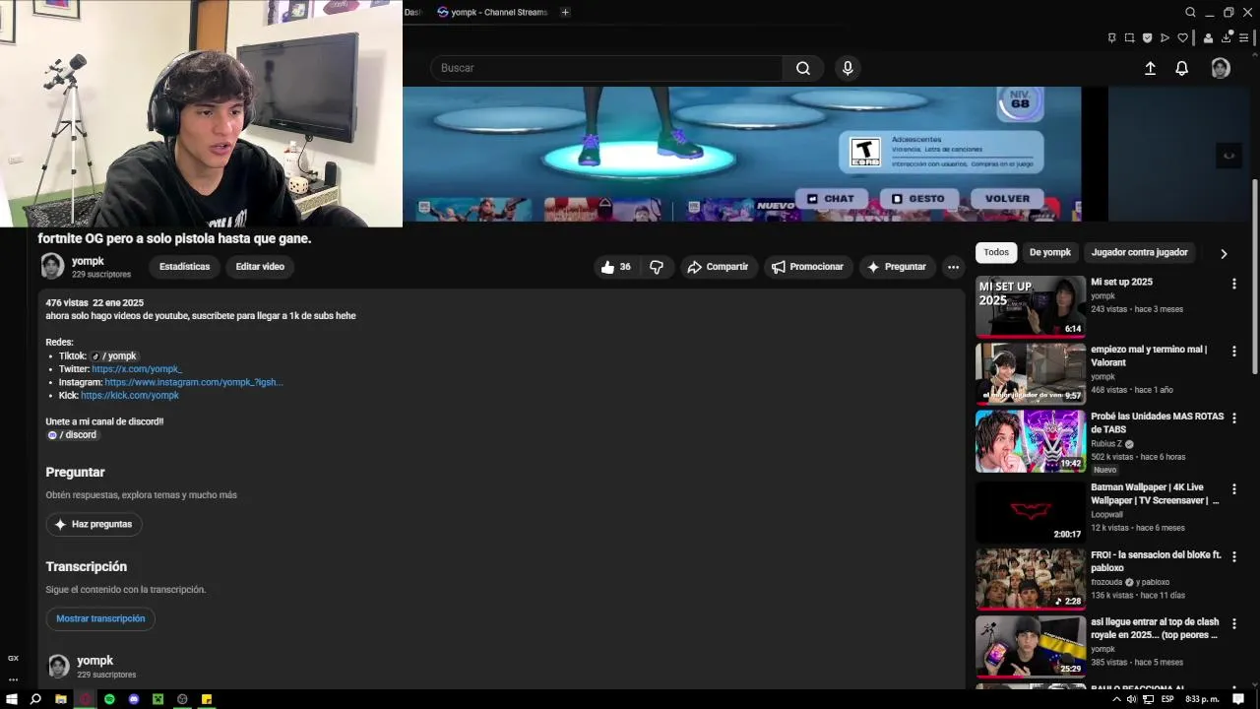Click the yompk channel name under title
This screenshot has height=709, width=1260.
coord(88,261)
